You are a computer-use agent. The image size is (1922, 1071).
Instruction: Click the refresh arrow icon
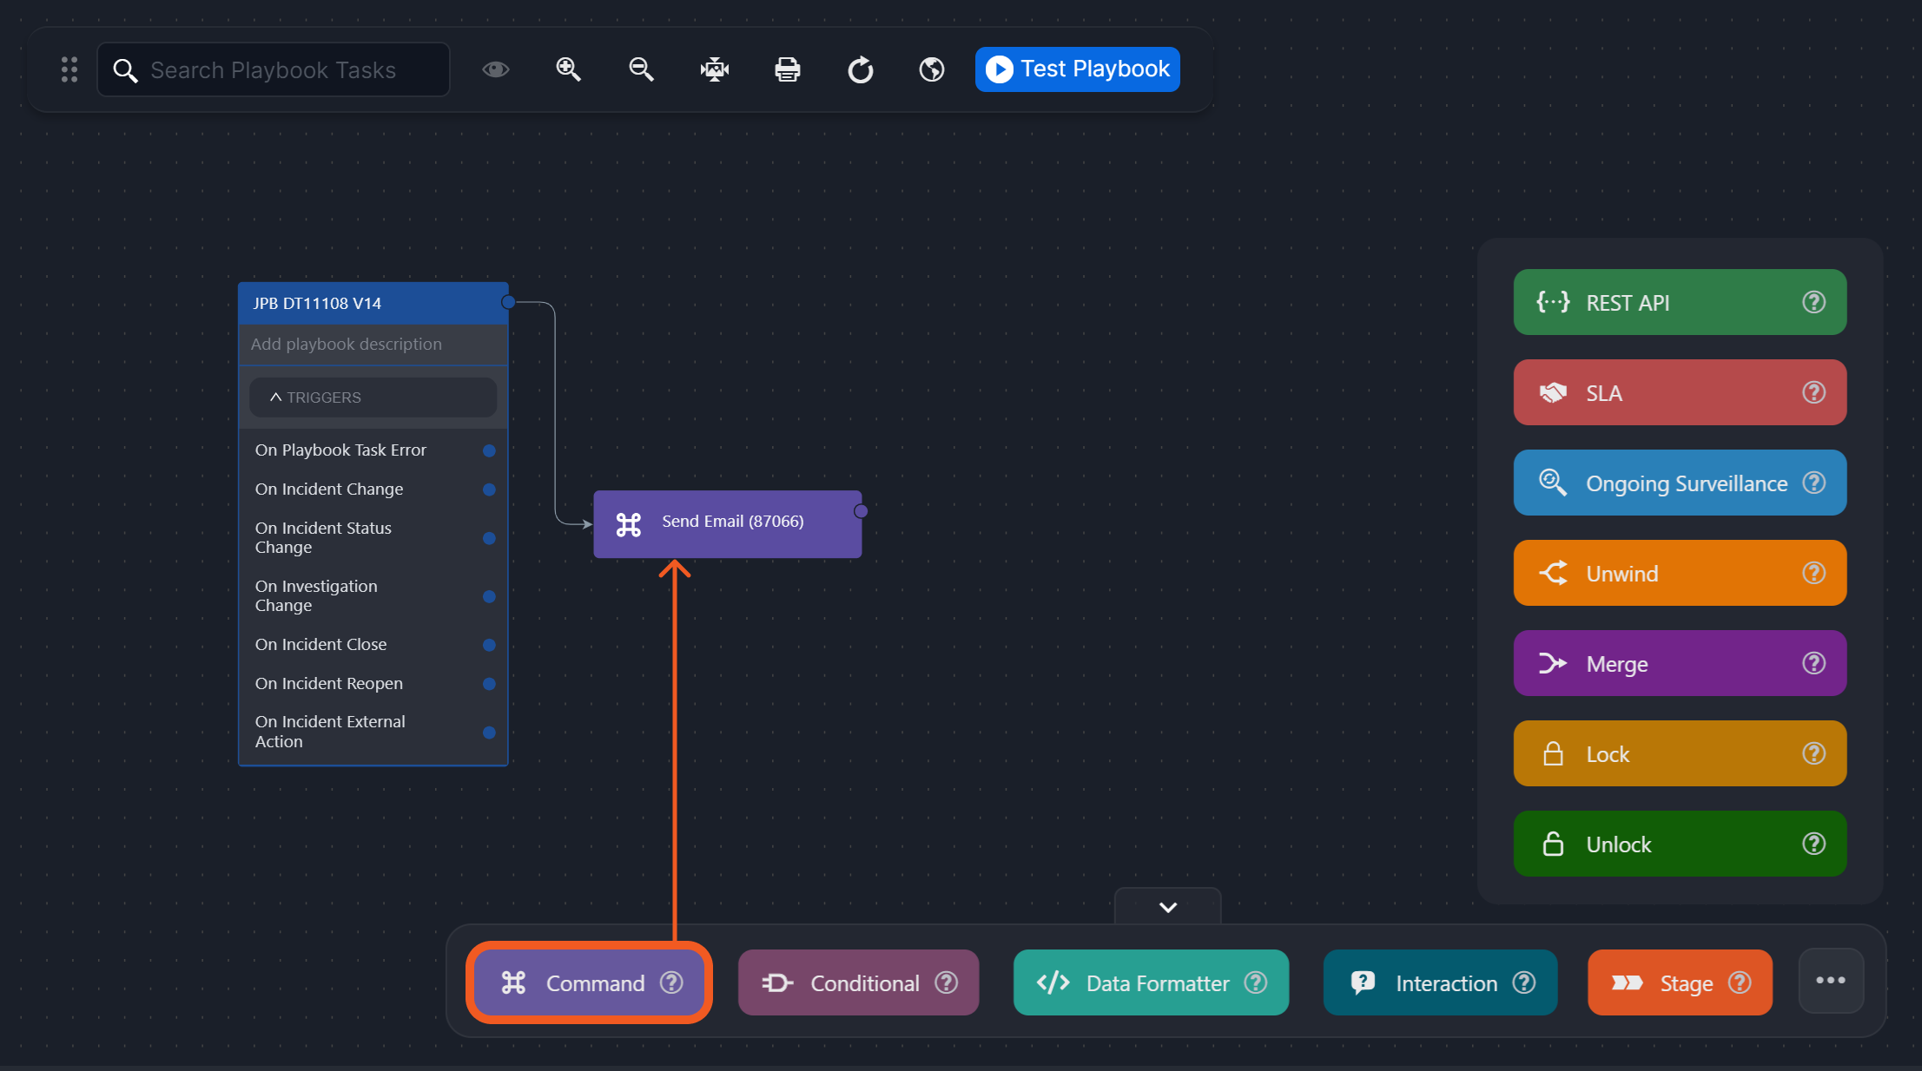coord(860,69)
